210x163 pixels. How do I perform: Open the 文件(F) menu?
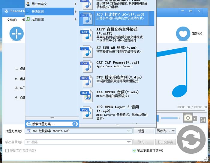pos(12,20)
